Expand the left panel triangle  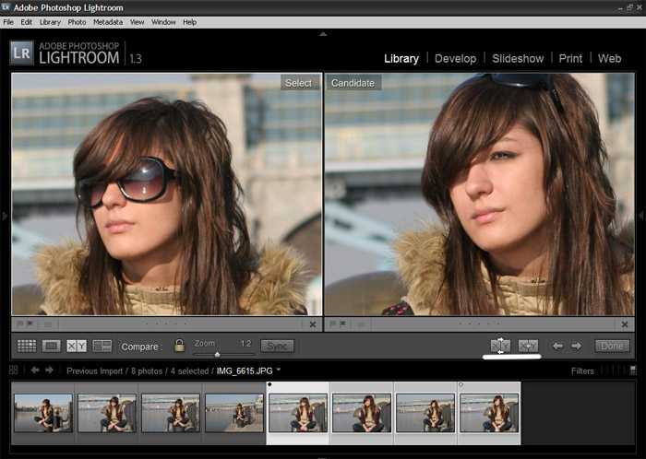point(5,216)
